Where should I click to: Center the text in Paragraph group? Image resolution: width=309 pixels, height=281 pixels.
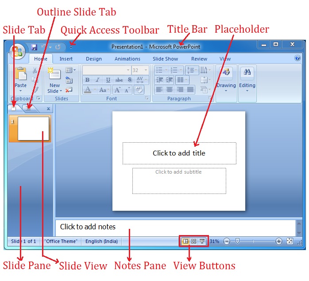click(x=170, y=90)
